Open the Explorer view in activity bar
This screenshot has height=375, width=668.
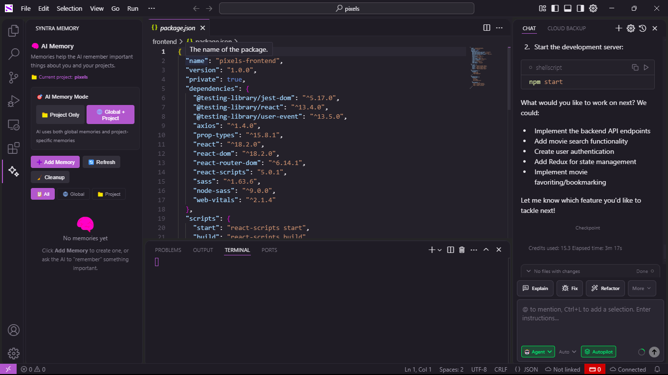click(14, 31)
